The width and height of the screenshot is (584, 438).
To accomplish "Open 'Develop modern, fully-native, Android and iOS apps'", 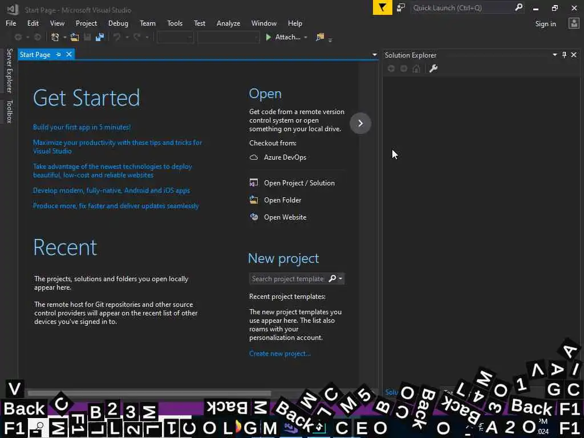I will [x=111, y=190].
